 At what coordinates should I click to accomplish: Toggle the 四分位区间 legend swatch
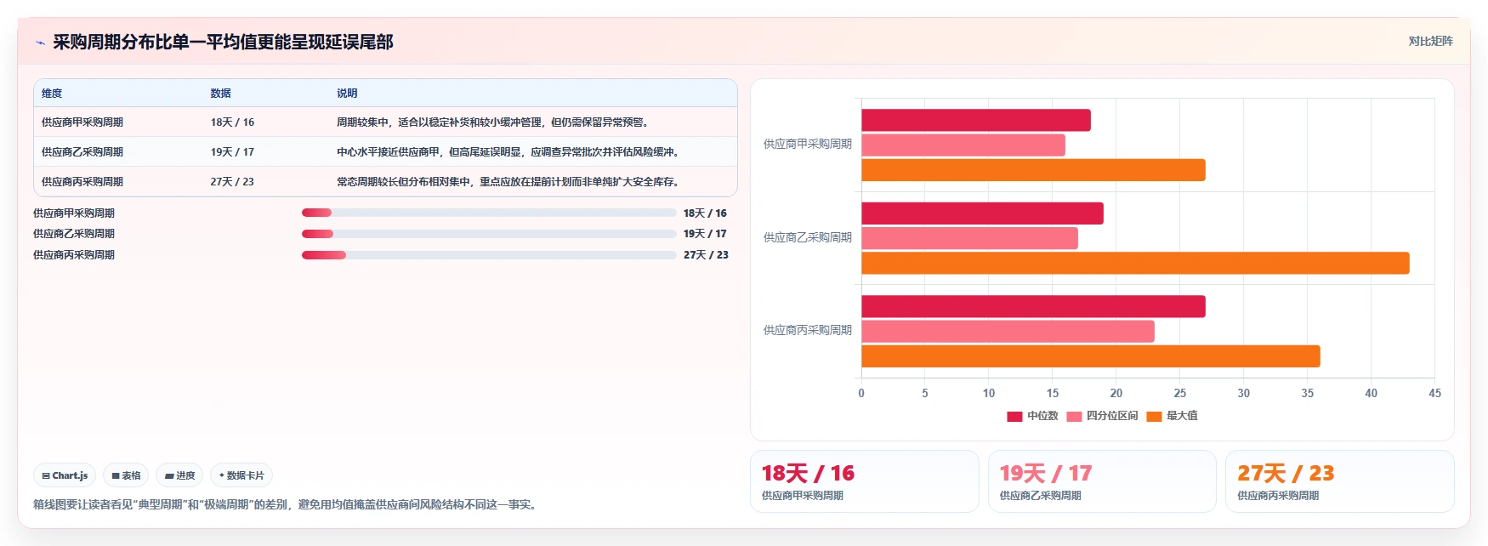(x=1074, y=416)
